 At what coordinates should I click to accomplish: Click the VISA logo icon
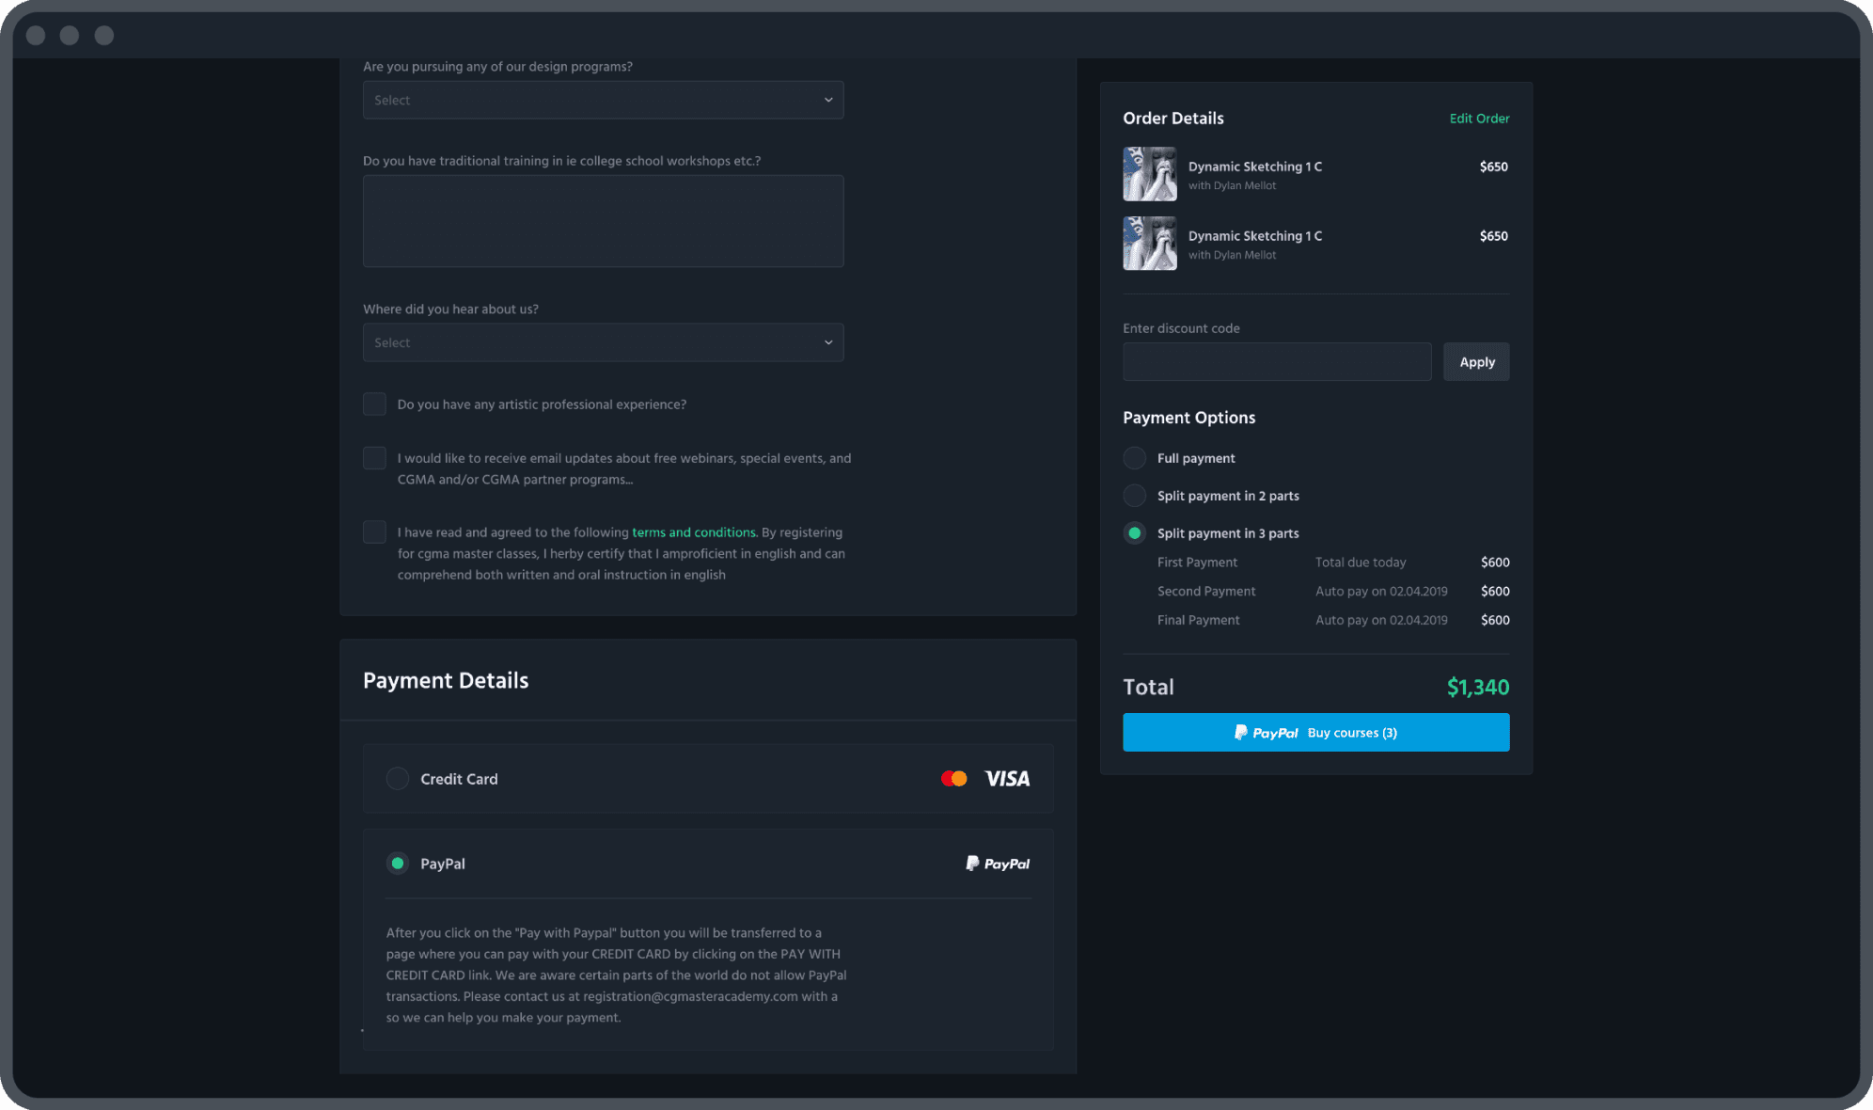point(1007,779)
